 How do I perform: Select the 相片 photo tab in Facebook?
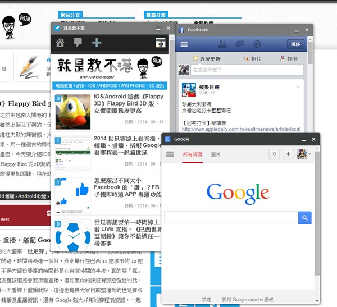pos(252,58)
